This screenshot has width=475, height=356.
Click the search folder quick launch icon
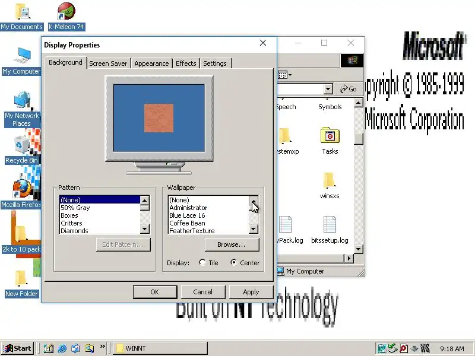coord(90,348)
